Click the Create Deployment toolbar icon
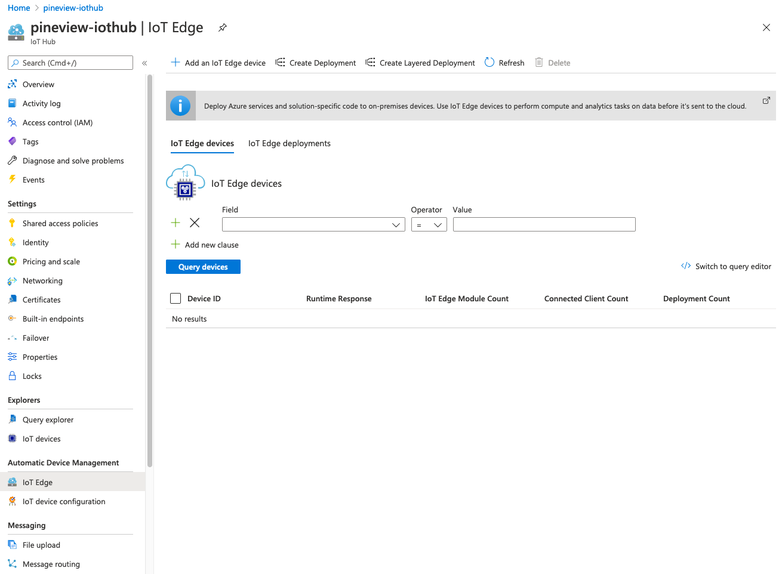Image resolution: width=782 pixels, height=574 pixels. [x=280, y=63]
